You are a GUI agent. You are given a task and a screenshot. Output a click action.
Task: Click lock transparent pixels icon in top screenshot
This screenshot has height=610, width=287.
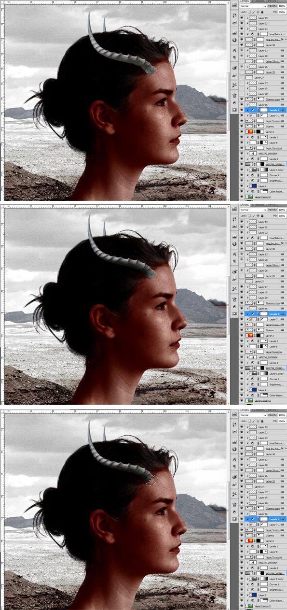click(x=249, y=12)
